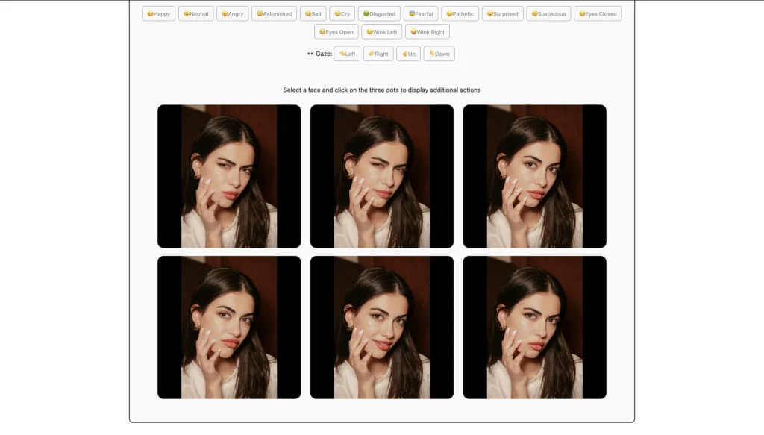Select the top-left face variation
This screenshot has width=764, height=435.
229,176
